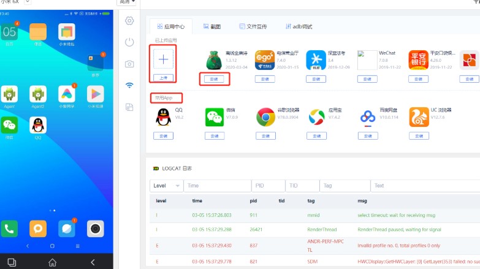The height and width of the screenshot is (269, 480).
Task: Open the orange notes app on the phone screen
Action: (38, 32)
